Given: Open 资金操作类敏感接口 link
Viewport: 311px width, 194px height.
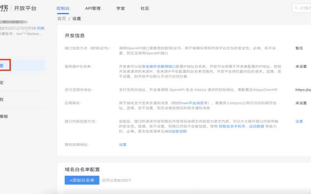Looking at the screenshot, I should (159, 66).
